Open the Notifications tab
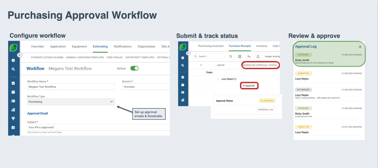Viewport: 378px width, 168px height. coord(123,46)
